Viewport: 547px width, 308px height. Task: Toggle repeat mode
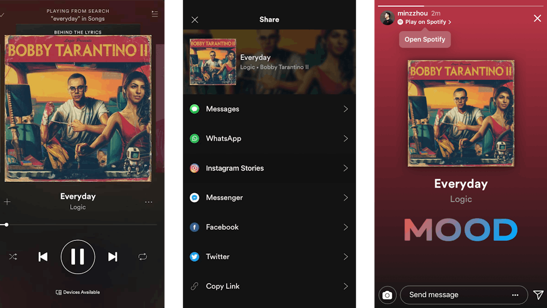[x=143, y=257]
